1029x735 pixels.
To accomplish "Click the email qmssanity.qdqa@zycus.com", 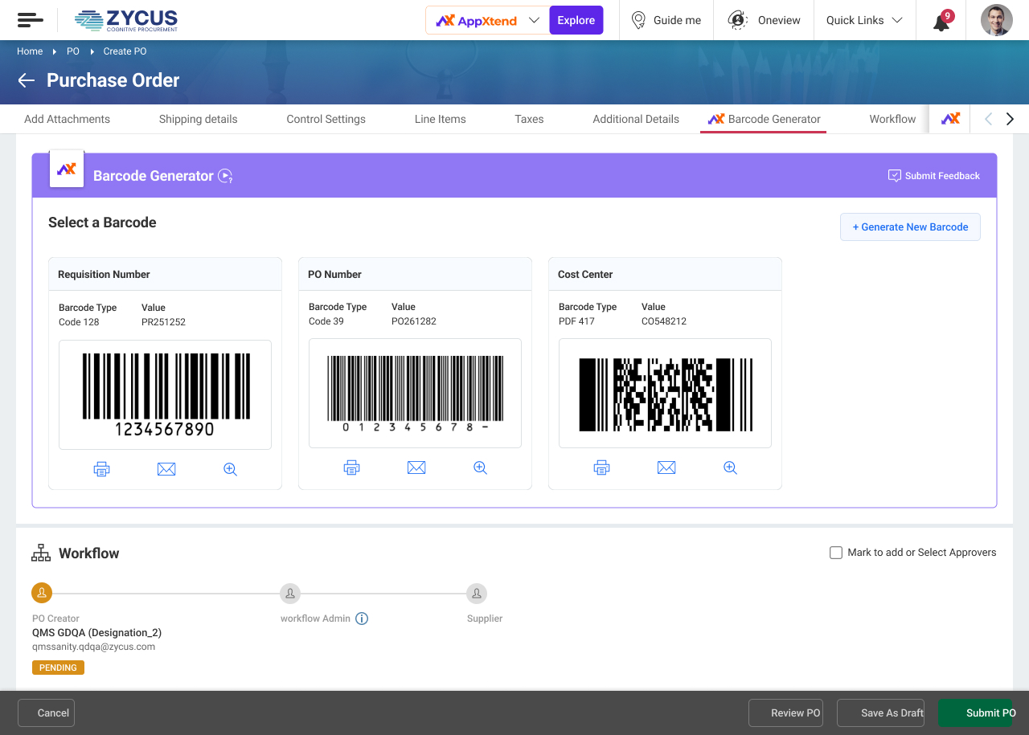I will click(x=93, y=647).
